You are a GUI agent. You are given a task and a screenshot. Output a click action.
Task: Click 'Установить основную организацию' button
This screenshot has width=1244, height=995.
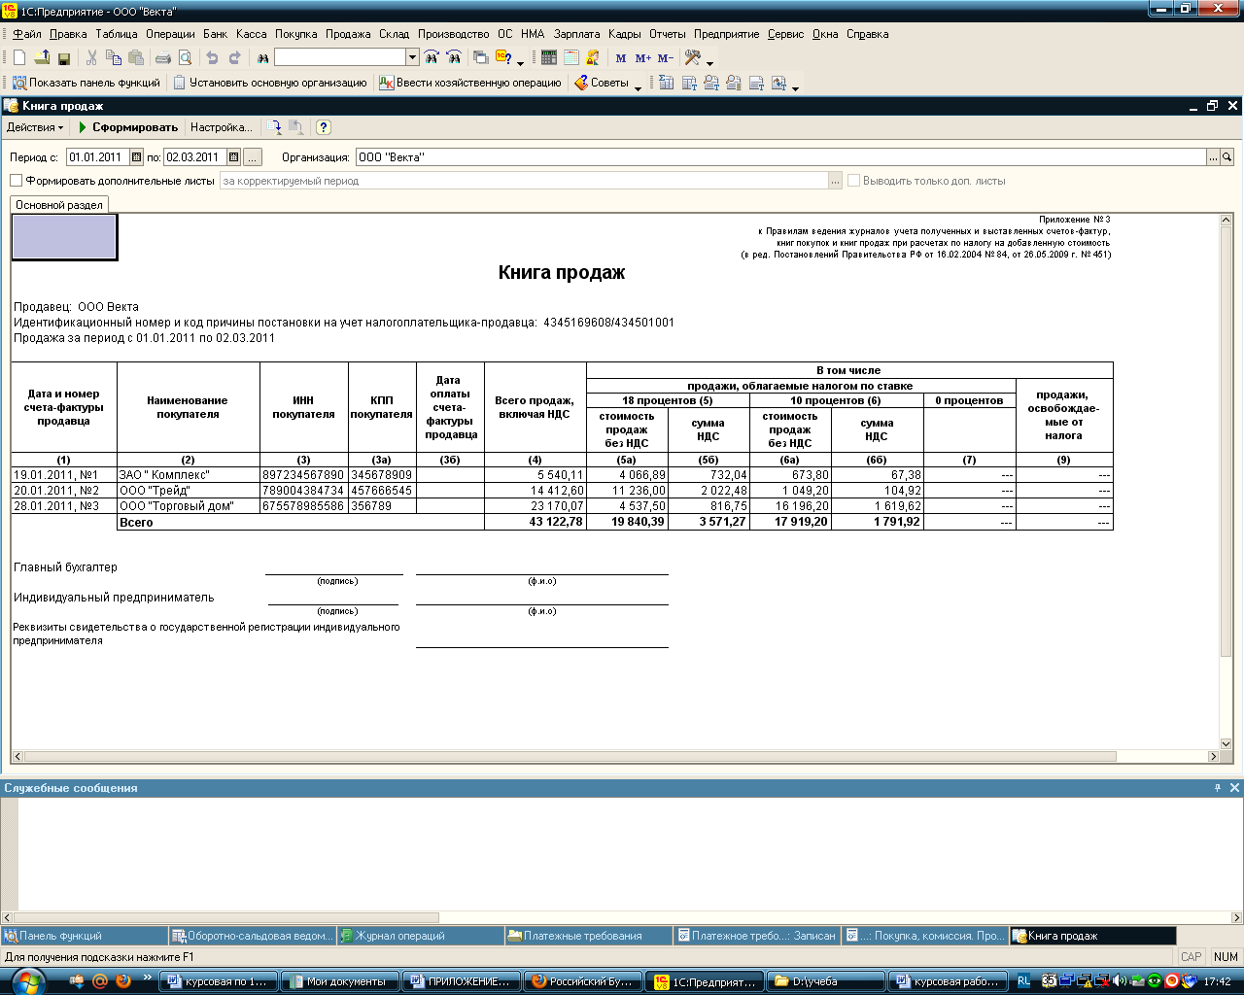pos(270,83)
